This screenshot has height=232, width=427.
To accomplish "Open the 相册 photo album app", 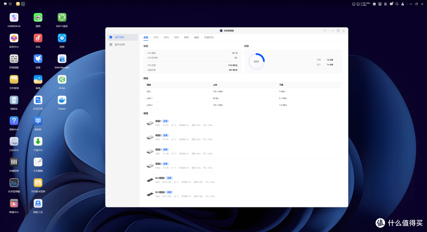I will (38, 79).
